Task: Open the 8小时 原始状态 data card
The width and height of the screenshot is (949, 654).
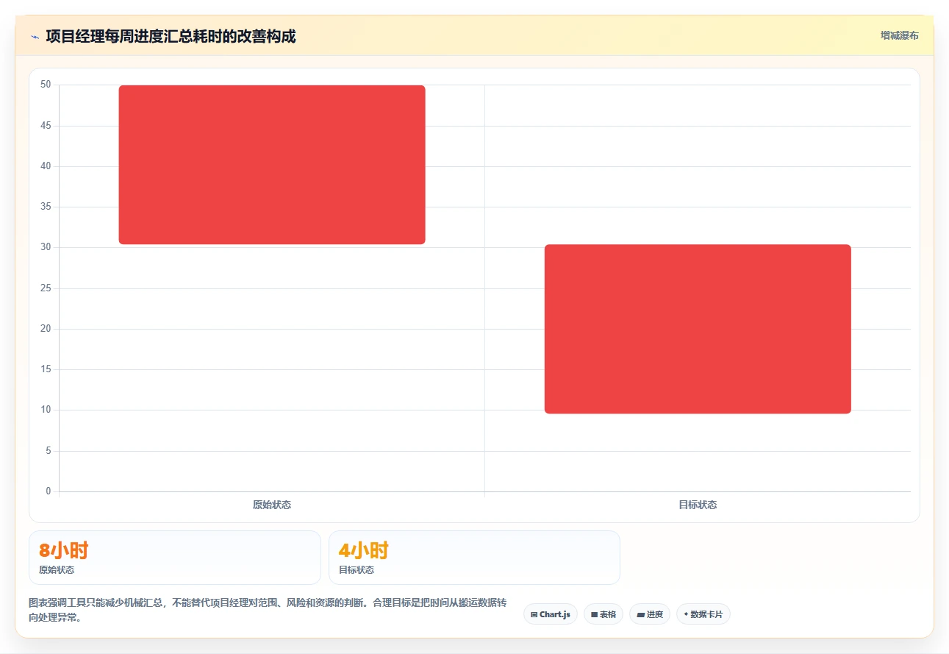Action: click(175, 558)
